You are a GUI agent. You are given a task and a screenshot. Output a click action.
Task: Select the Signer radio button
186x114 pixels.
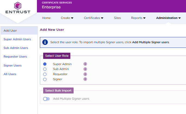(x=45, y=79)
